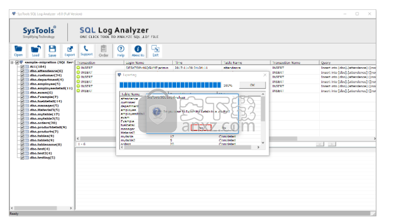Select the dbo.tablea(9) tree item
396x223 pixels.
[42, 136]
